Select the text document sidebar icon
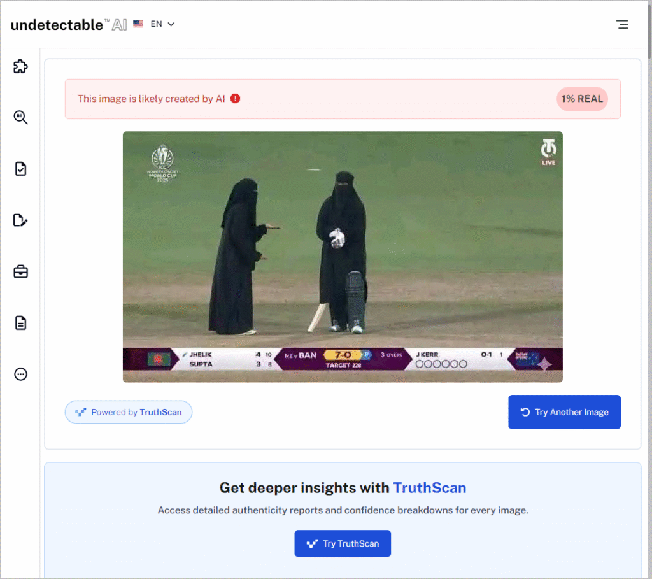This screenshot has width=652, height=579. pos(21,323)
